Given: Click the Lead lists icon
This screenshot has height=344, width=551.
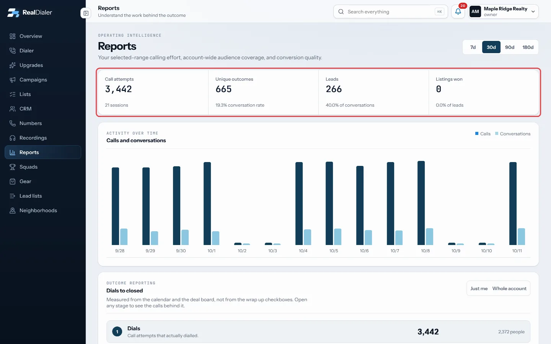Looking at the screenshot, I should coord(13,196).
